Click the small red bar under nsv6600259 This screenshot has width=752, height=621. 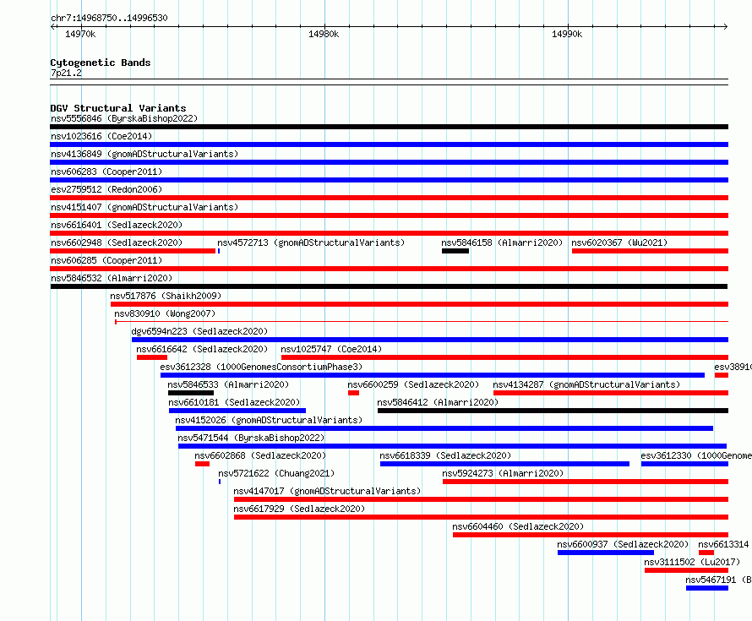tap(353, 393)
